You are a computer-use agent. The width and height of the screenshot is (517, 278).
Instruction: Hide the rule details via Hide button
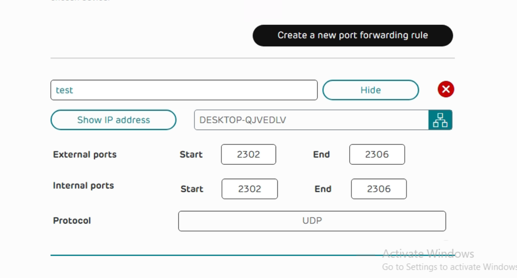(371, 90)
